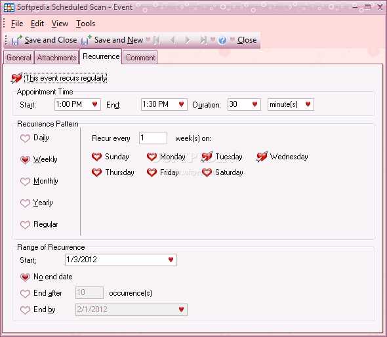This screenshot has width=387, height=337.
Task: Click the menu bar drag handle grip
Action: tap(4, 23)
